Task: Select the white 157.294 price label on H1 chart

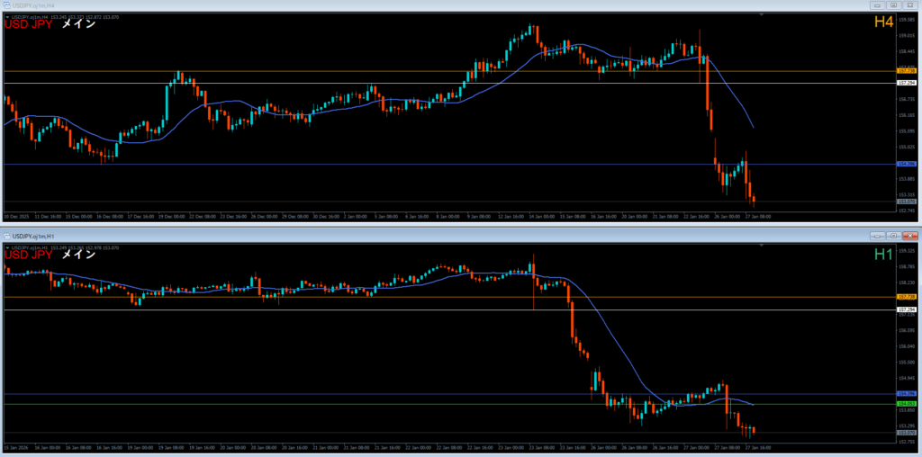Action: click(906, 309)
